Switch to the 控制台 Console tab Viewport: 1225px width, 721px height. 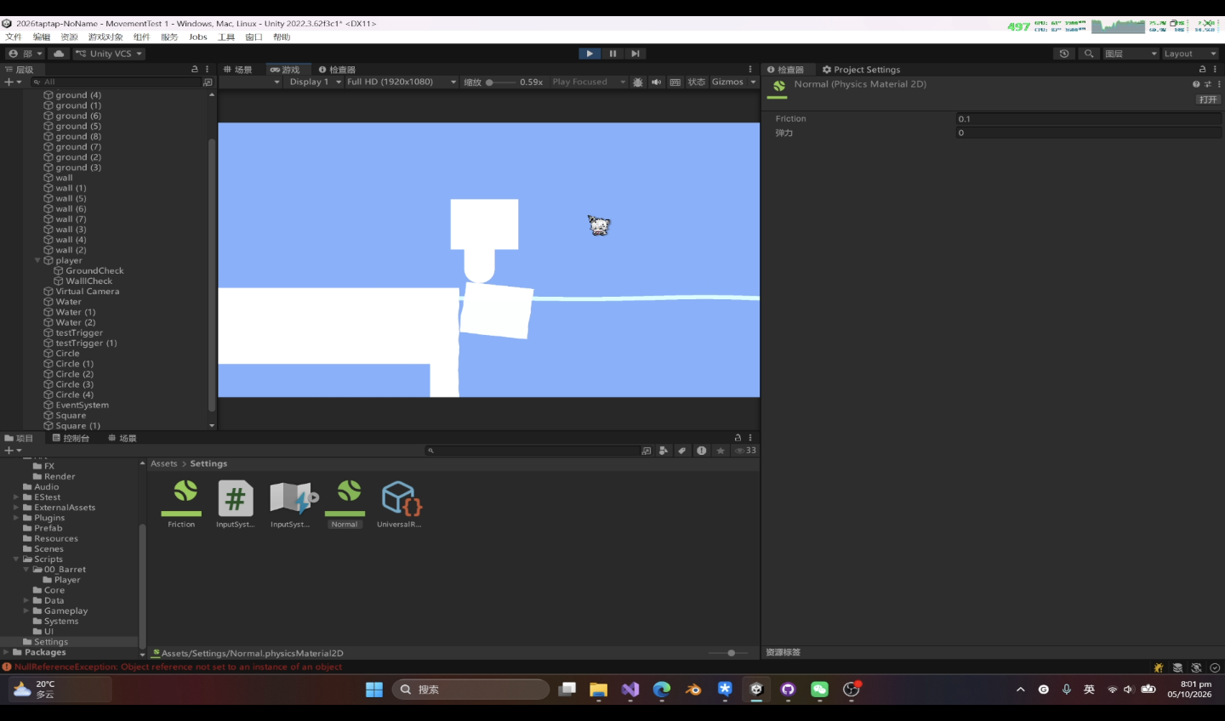(71, 439)
